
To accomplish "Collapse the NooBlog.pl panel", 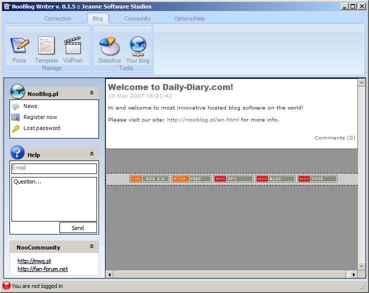I will coord(92,92).
